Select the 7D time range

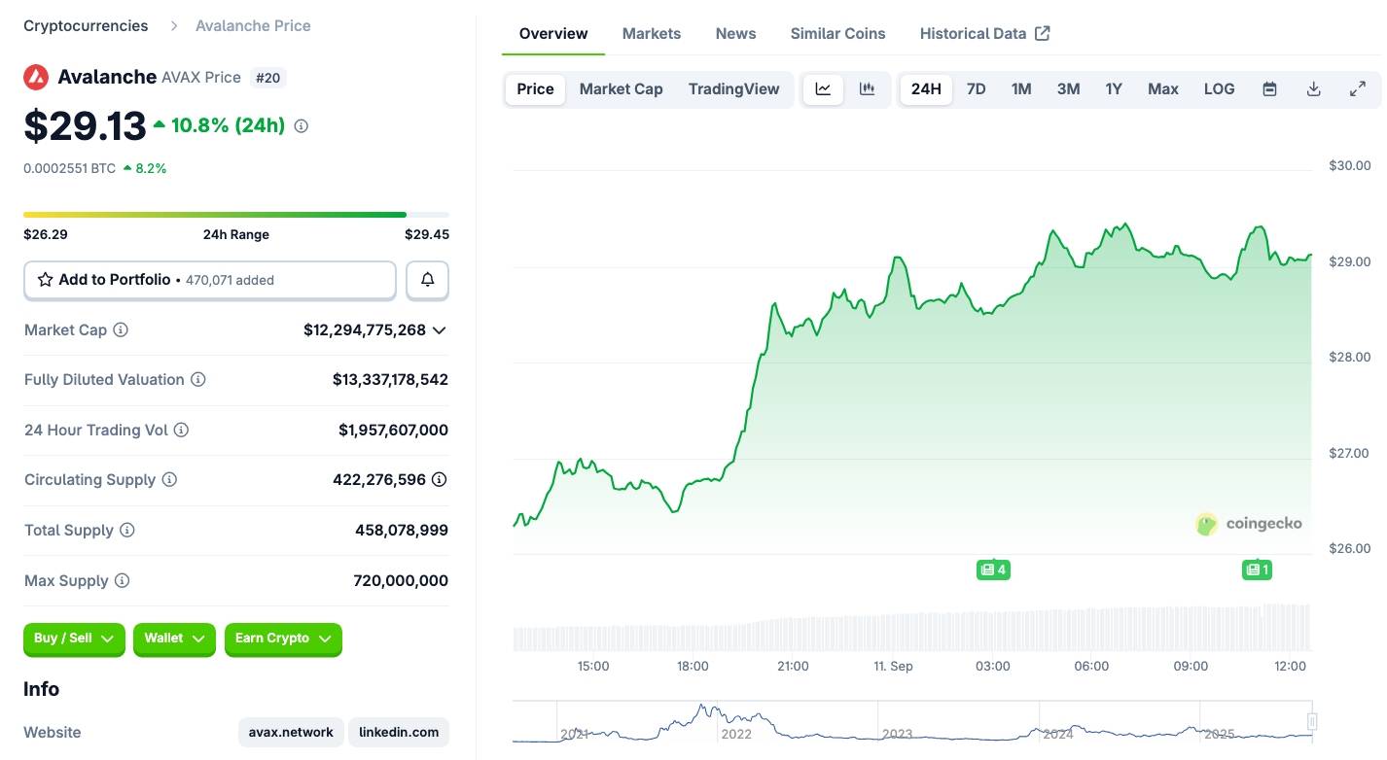pyautogui.click(x=976, y=89)
